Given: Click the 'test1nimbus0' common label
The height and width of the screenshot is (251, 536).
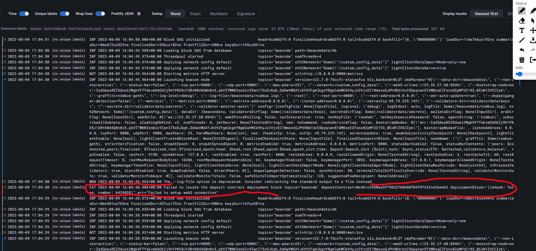Looking at the screenshot, I should tap(55, 29).
